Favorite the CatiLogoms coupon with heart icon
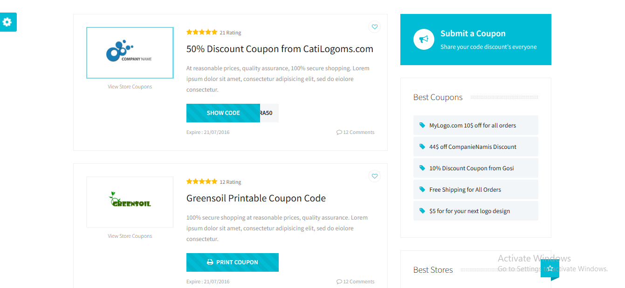The height and width of the screenshot is (288, 625). pyautogui.click(x=374, y=27)
